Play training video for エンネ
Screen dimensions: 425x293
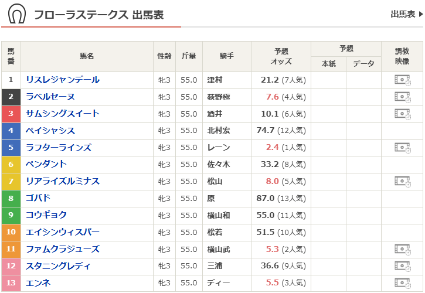[x=402, y=283]
